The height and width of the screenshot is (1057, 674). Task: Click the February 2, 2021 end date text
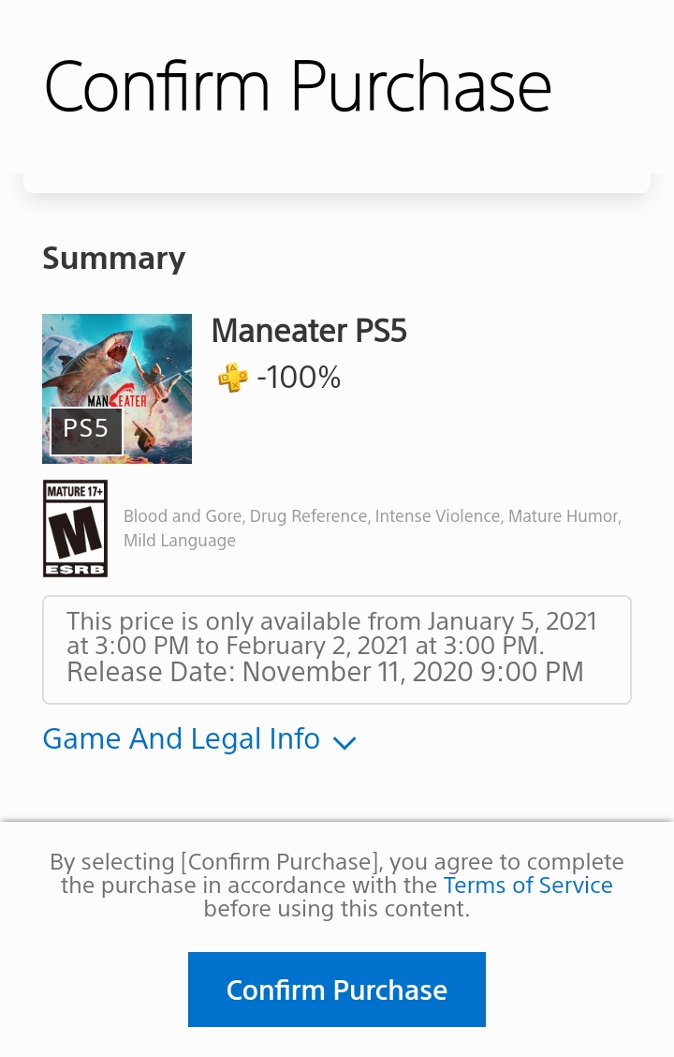click(316, 647)
